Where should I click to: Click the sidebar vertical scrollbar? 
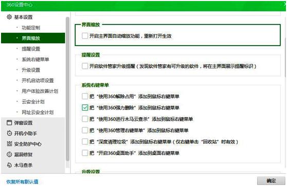(67, 89)
